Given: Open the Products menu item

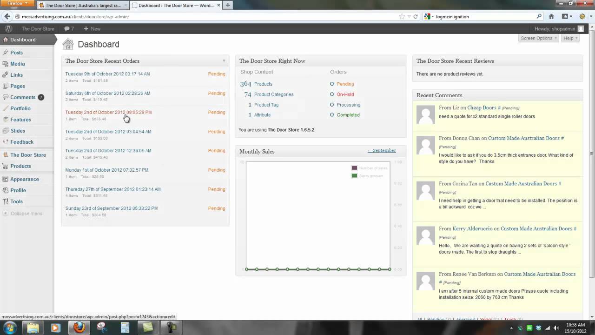Looking at the screenshot, I should 20,166.
